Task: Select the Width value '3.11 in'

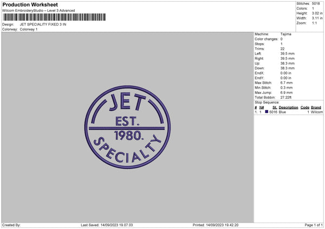Action: click(317, 18)
